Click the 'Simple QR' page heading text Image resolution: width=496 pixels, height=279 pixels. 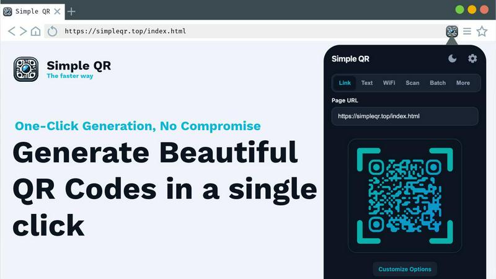79,66
